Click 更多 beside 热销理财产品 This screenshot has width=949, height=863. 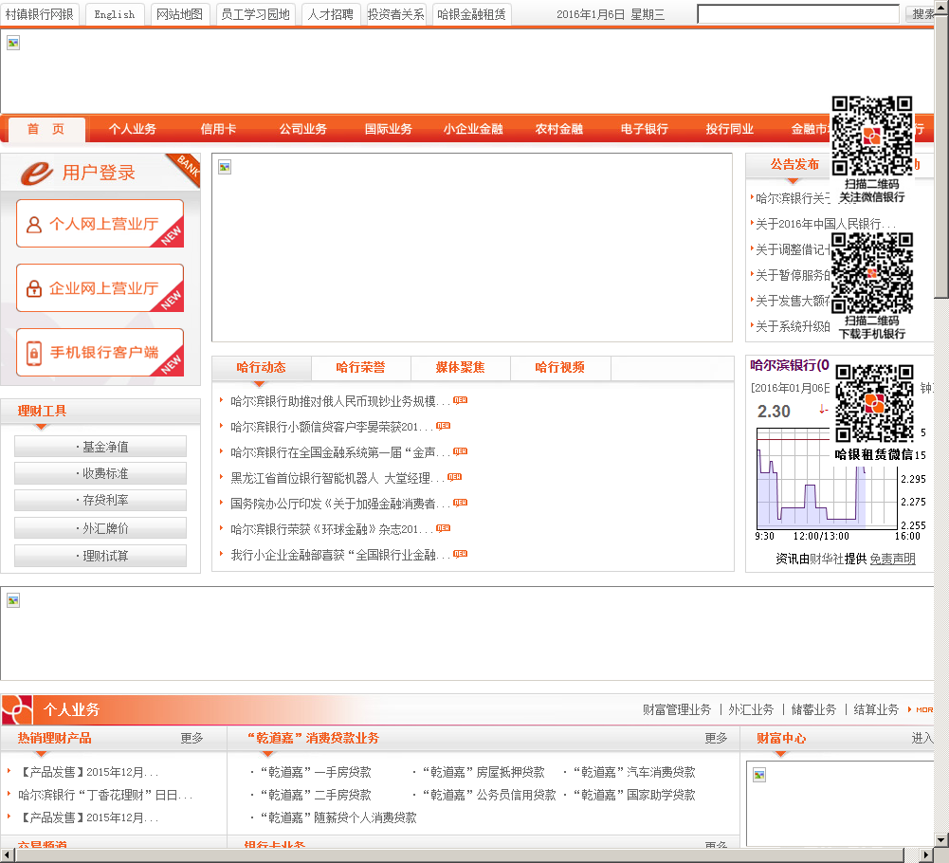click(x=192, y=738)
